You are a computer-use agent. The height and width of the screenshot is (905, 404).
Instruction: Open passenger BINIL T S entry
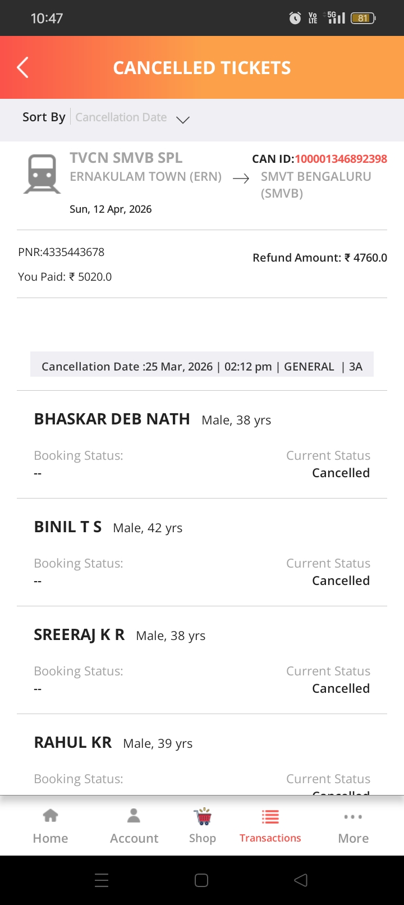[202, 552]
